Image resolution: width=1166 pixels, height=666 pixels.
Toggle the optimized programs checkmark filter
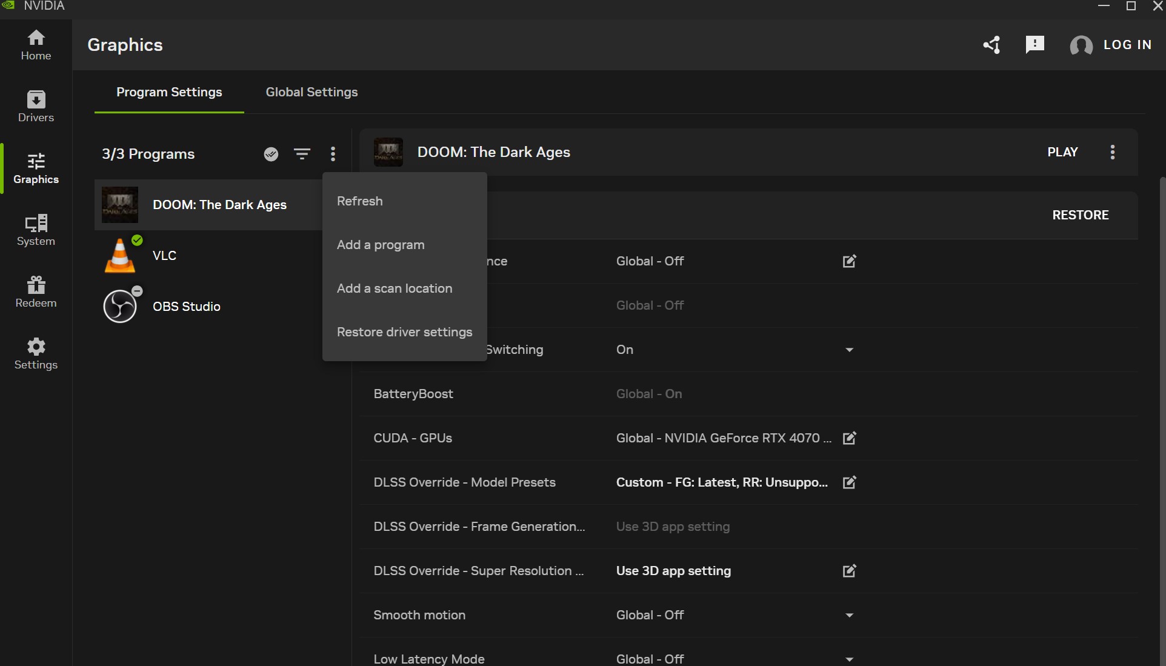click(x=271, y=154)
